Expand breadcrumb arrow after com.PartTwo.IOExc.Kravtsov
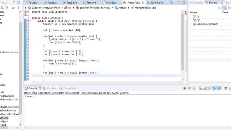231x130 pixels. pyautogui.click(x=112, y=8)
